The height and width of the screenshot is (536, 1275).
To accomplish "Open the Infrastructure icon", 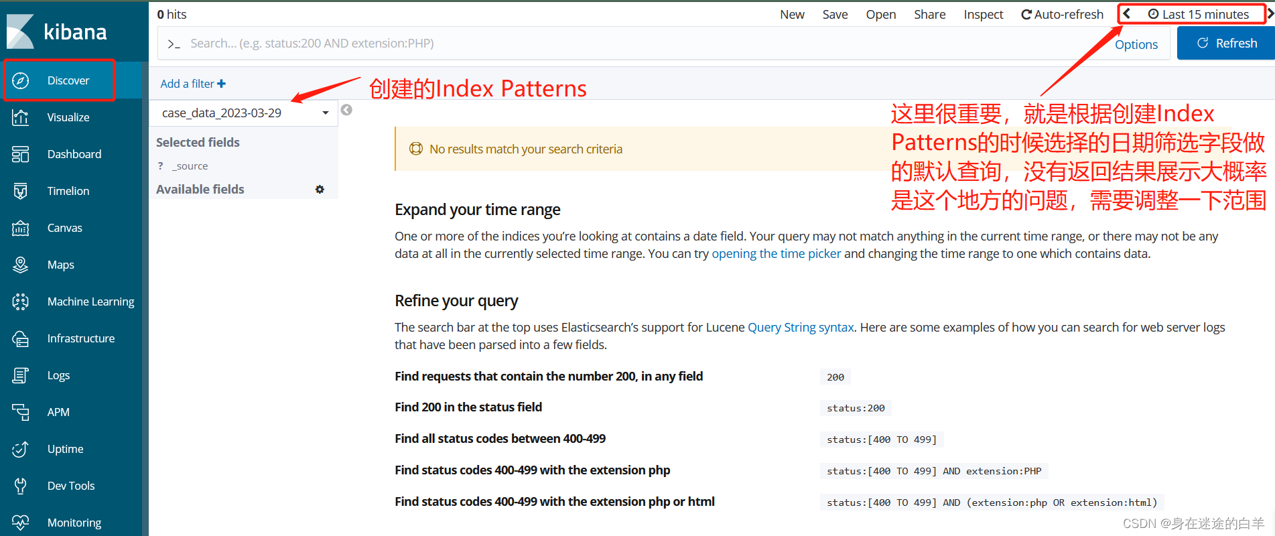I will point(21,338).
